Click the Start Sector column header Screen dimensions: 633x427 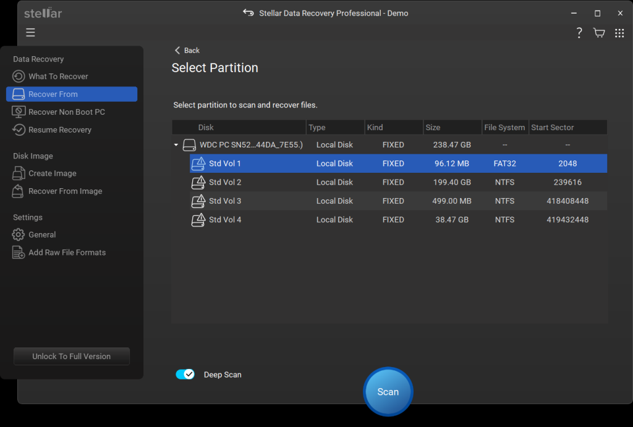point(568,127)
